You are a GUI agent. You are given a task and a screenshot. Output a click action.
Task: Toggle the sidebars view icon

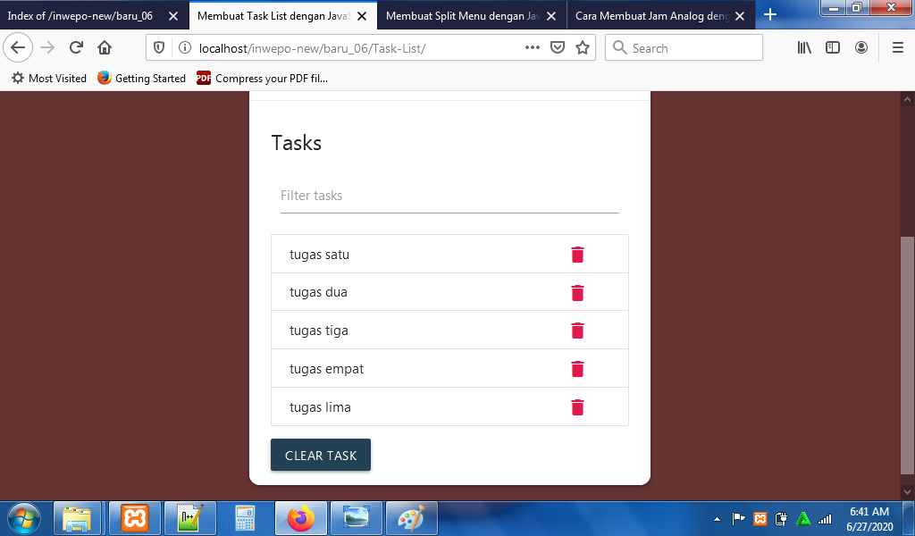833,48
